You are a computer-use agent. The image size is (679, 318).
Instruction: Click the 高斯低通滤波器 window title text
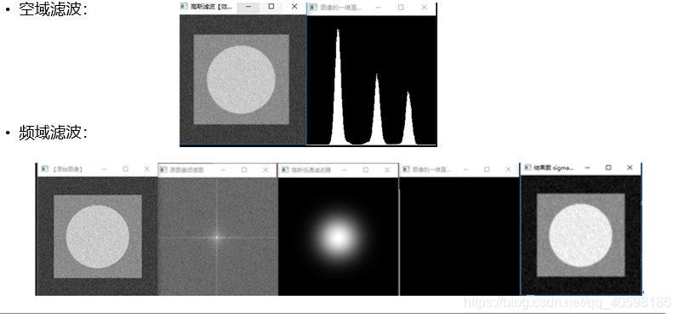[311, 170]
